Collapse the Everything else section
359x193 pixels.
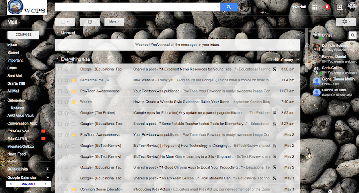click(57, 59)
